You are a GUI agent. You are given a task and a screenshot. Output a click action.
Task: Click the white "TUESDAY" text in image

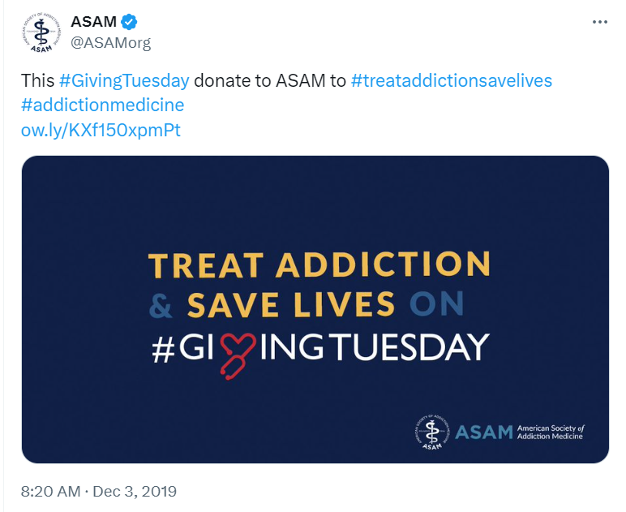click(419, 346)
